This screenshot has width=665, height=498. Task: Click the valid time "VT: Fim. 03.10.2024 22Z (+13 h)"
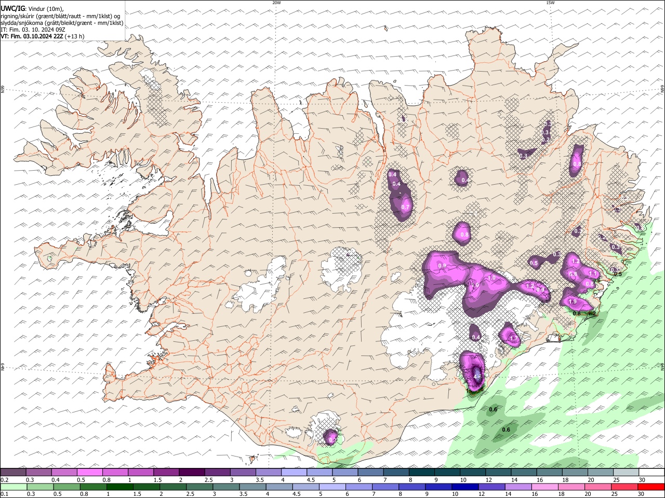point(43,36)
